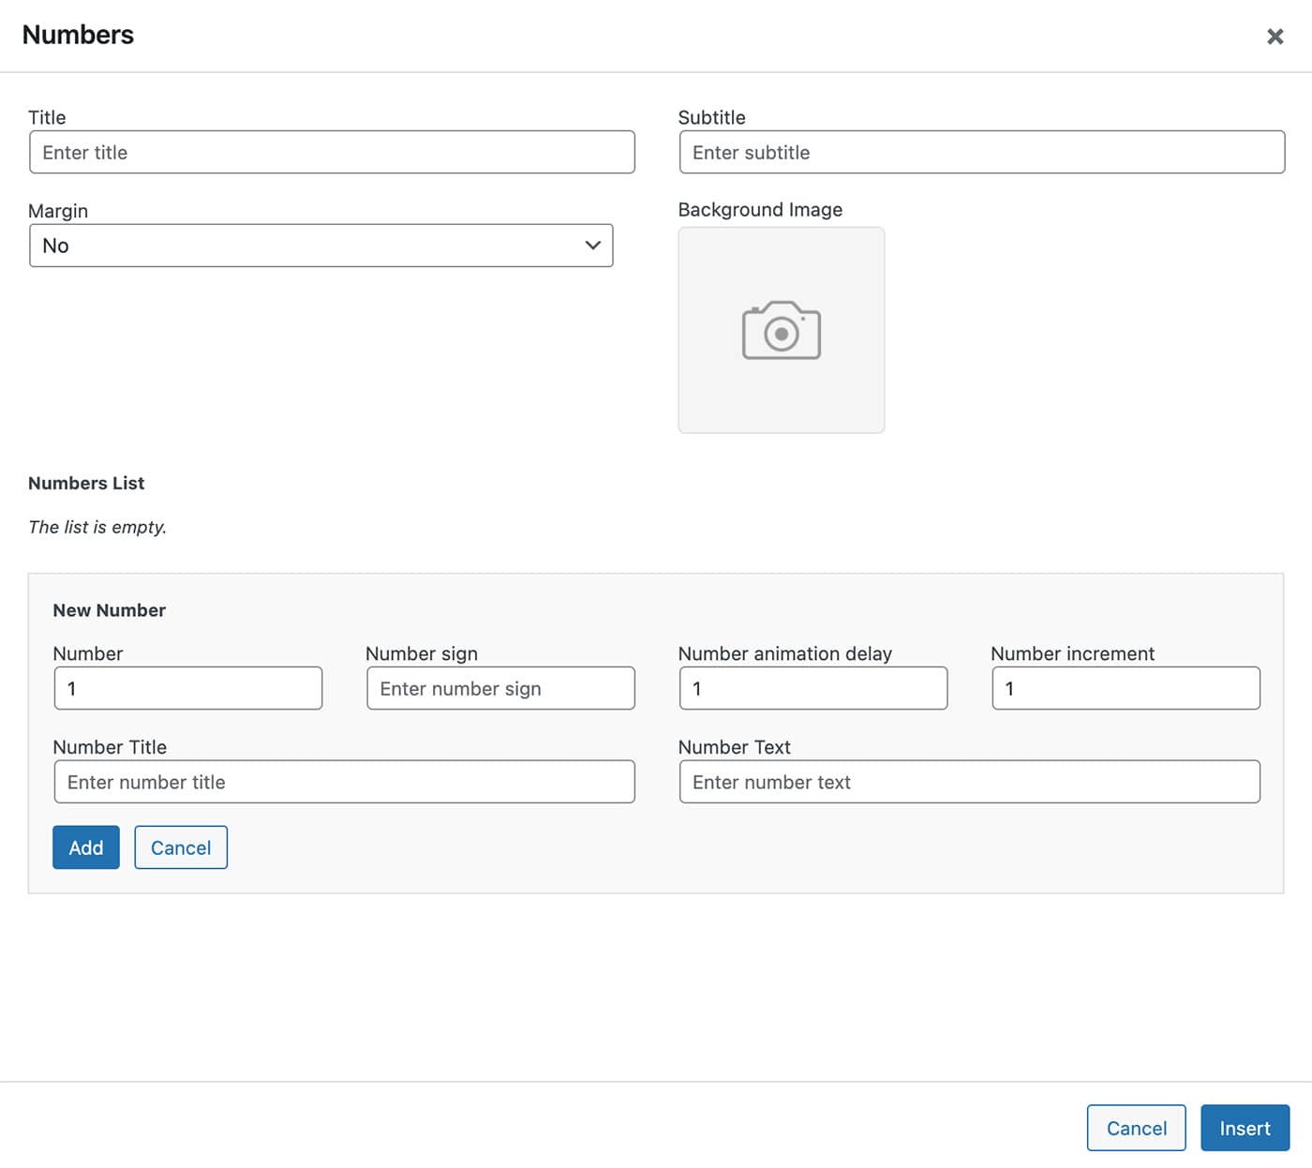Image resolution: width=1312 pixels, height=1168 pixels.
Task: Insert the Numbers block
Action: 1245,1128
